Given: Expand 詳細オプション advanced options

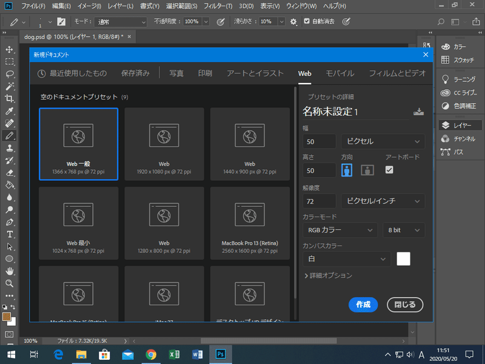Looking at the screenshot, I should [x=328, y=275].
